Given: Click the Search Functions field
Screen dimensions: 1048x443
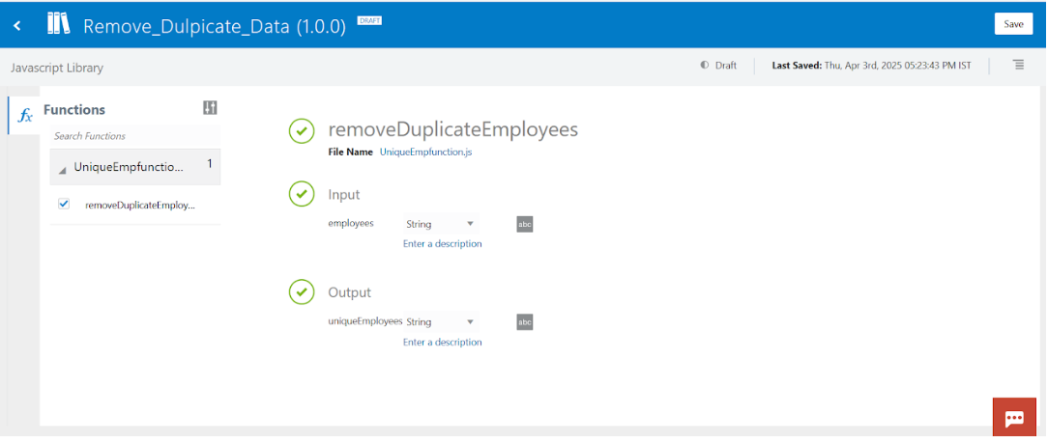Looking at the screenshot, I should tap(134, 136).
